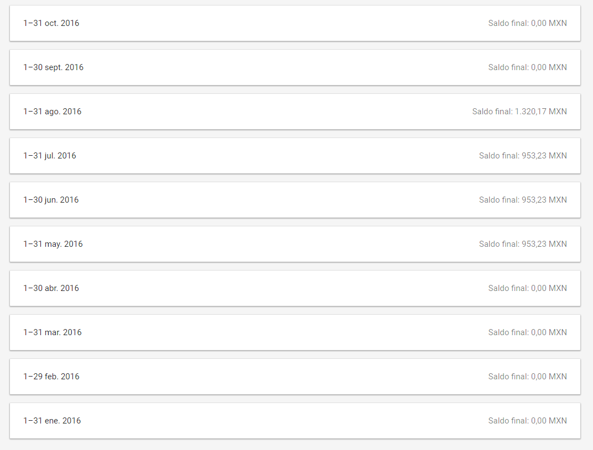Click January's Saldo final 0,00 MXN
Screen dimensions: 593x450
click(x=527, y=421)
